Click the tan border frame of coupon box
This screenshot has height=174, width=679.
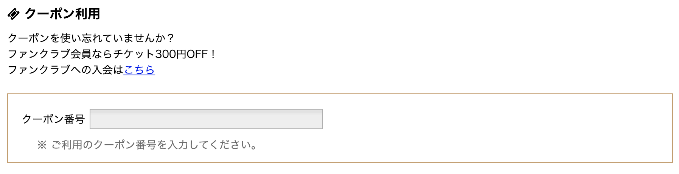pos(340,94)
